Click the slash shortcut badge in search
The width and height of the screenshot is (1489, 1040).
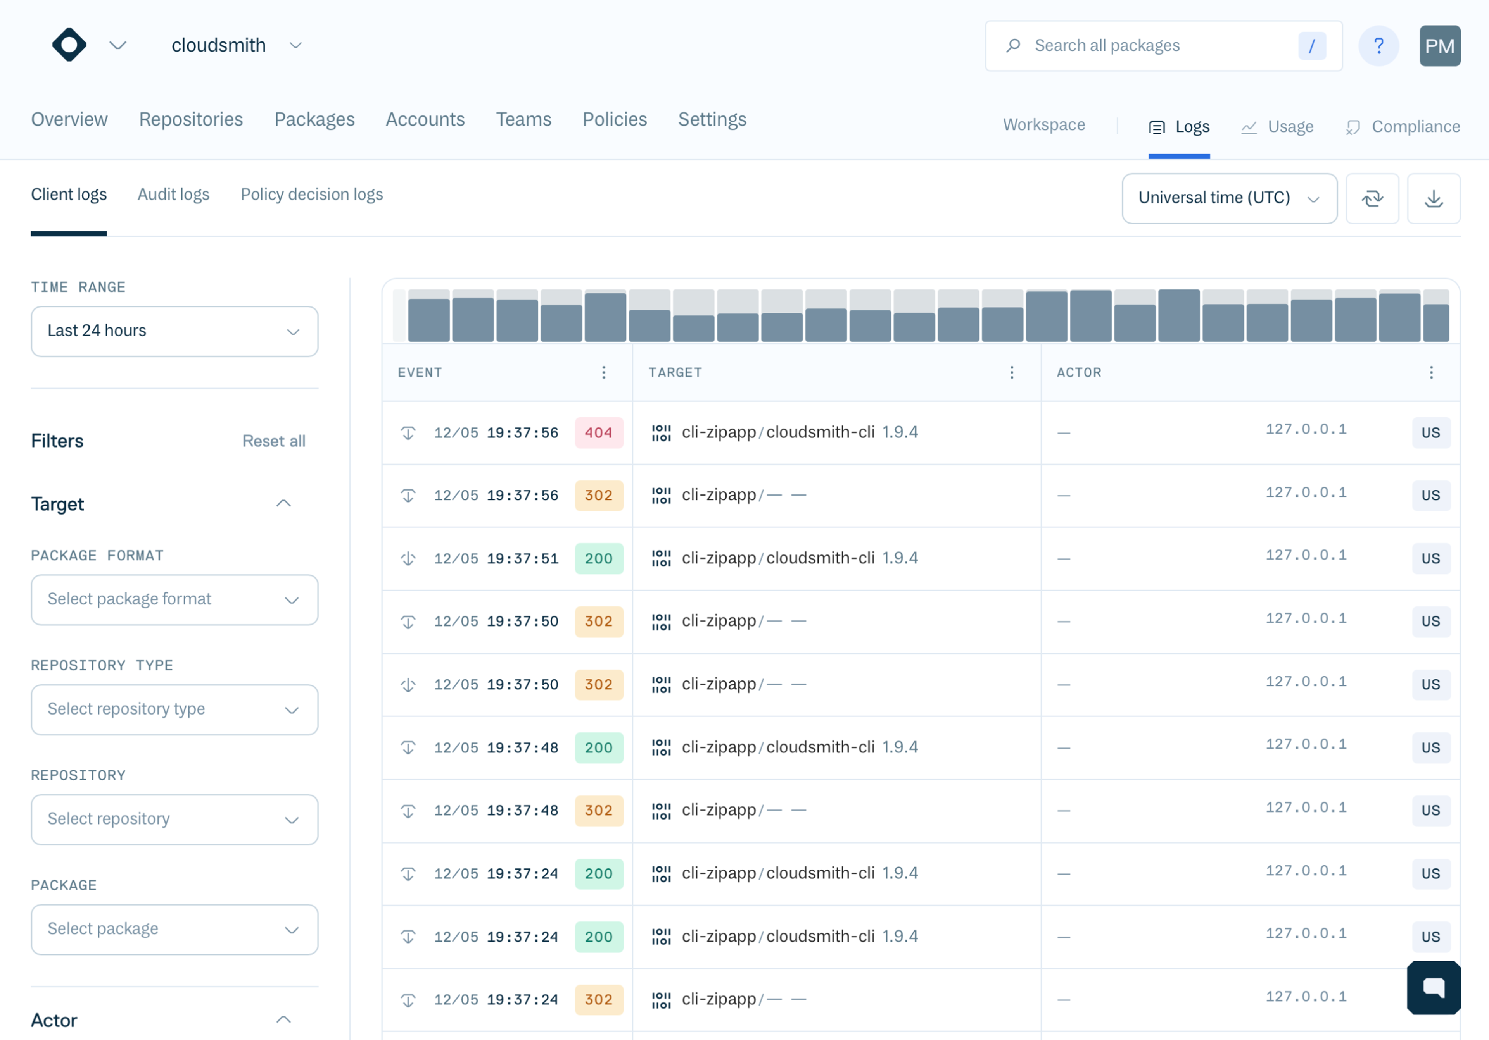pos(1311,46)
